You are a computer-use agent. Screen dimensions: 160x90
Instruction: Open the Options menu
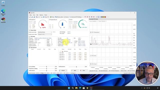(41, 15)
